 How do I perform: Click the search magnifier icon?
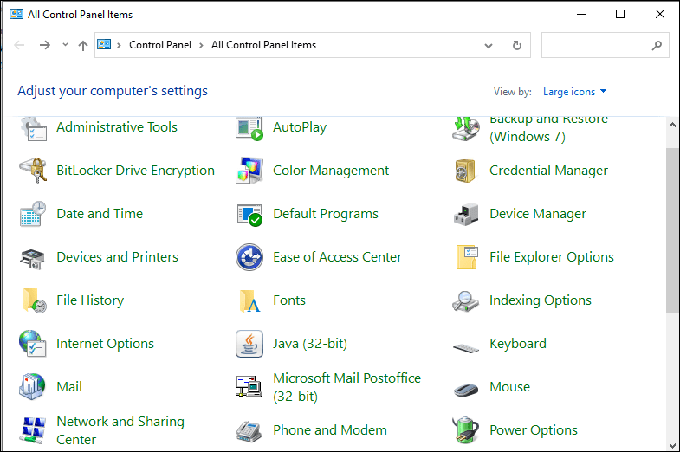(x=657, y=45)
